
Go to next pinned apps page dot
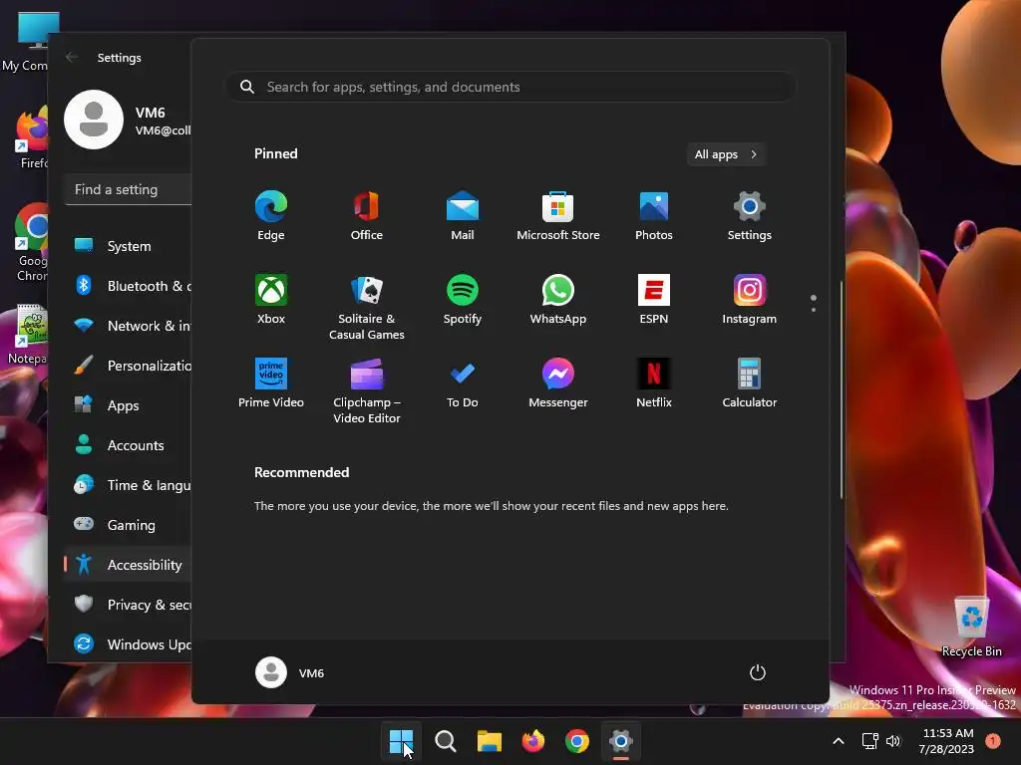click(814, 310)
